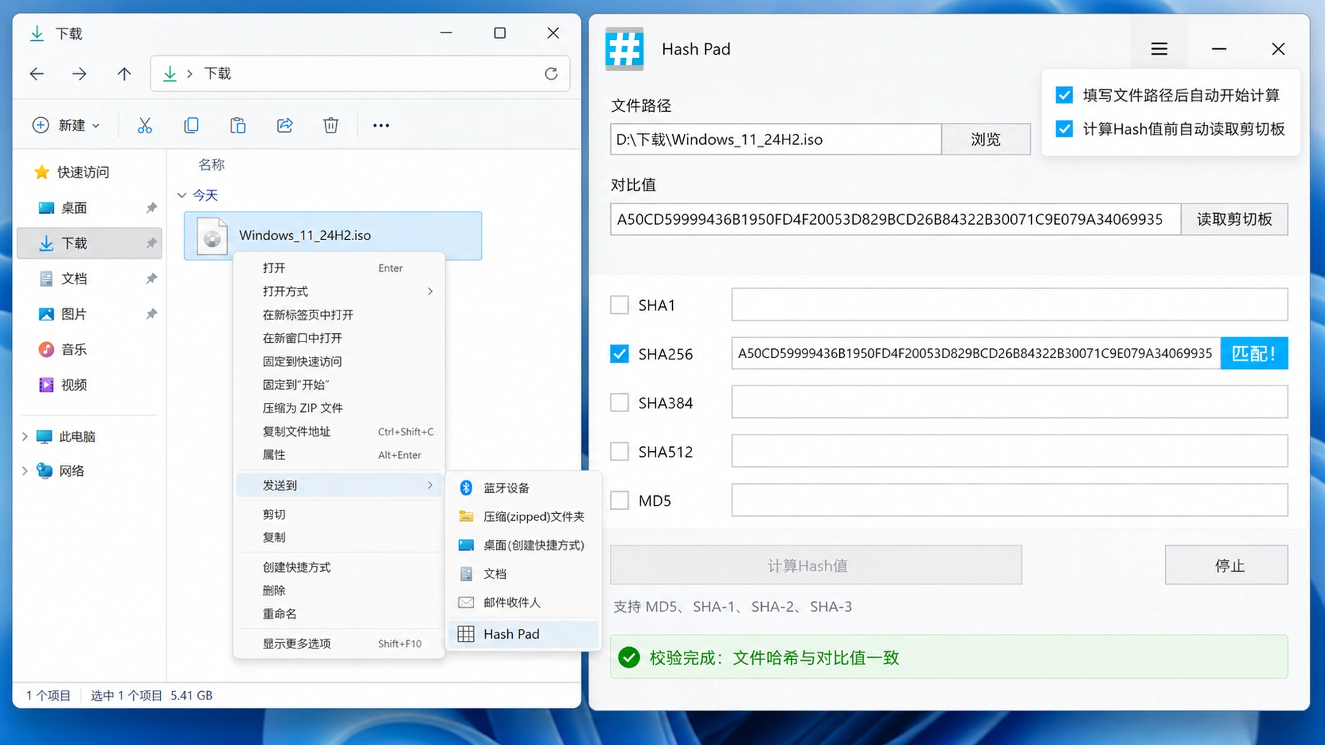Uncheck the SHA256 checkbox

pyautogui.click(x=620, y=354)
